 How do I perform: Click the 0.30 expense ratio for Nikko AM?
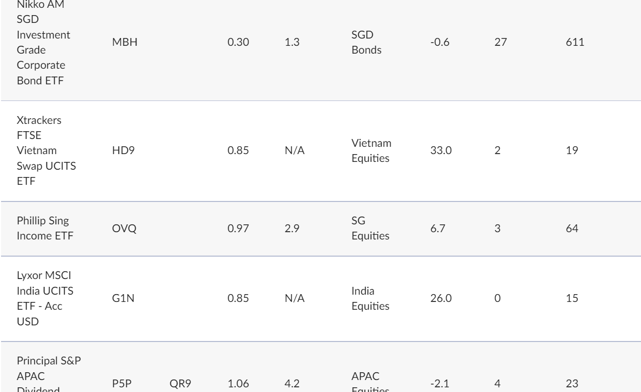tap(236, 43)
